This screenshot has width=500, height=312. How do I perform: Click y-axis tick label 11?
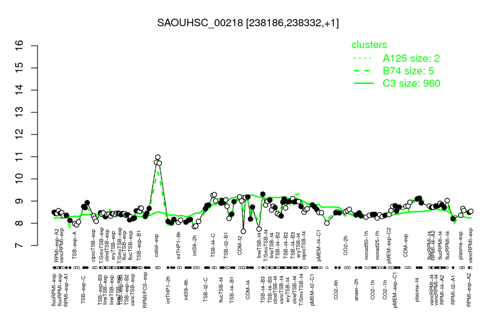point(20,156)
